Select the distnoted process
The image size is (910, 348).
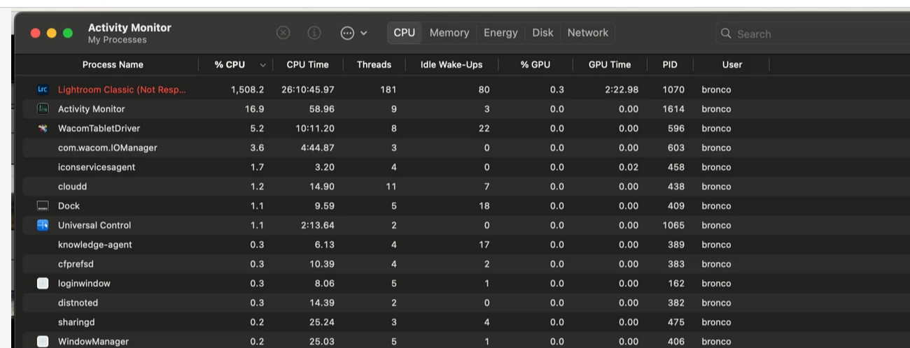point(78,303)
